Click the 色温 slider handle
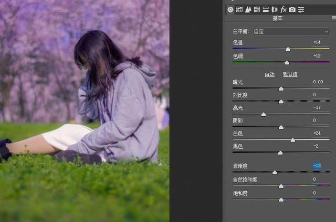 coord(288,49)
